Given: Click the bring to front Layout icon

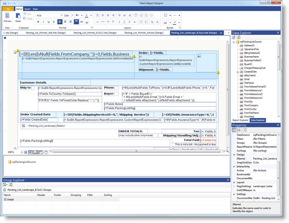Looking at the screenshot, I should [152, 22].
